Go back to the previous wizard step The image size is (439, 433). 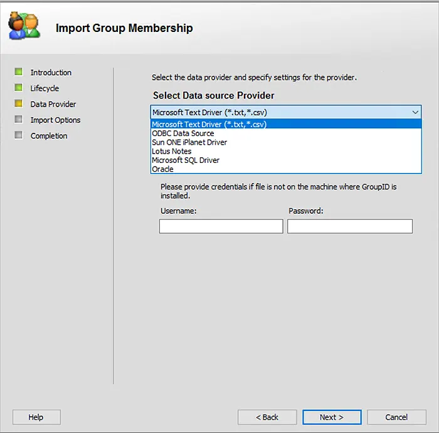click(267, 417)
